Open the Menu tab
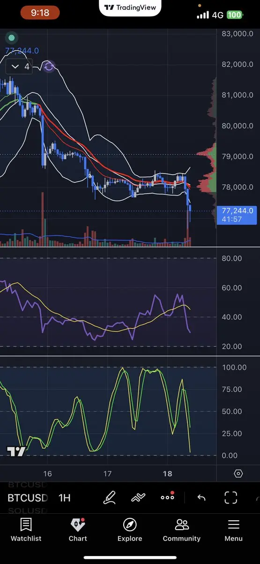 click(x=233, y=530)
